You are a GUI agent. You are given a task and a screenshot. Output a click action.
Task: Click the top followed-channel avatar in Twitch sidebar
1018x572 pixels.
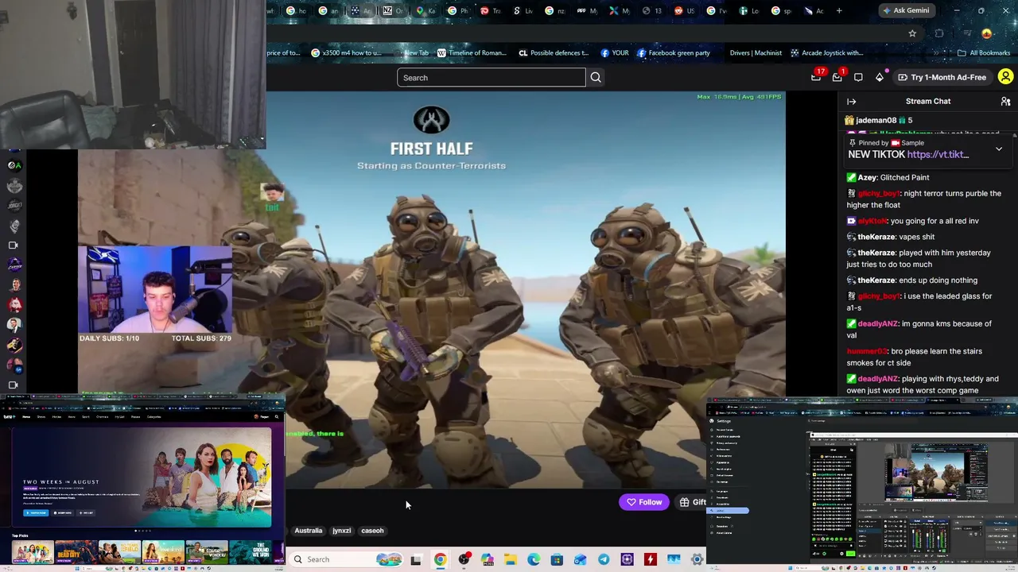(x=14, y=165)
